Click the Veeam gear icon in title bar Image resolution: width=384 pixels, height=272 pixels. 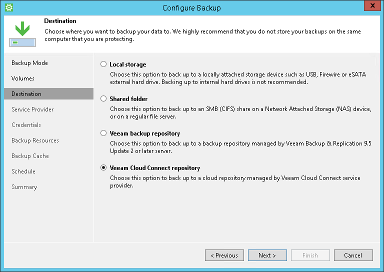pyautogui.click(x=8, y=8)
